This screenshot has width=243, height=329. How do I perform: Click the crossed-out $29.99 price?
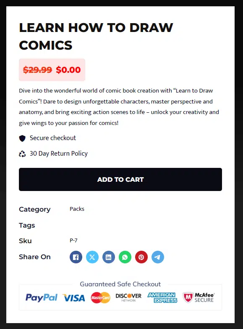(x=37, y=70)
